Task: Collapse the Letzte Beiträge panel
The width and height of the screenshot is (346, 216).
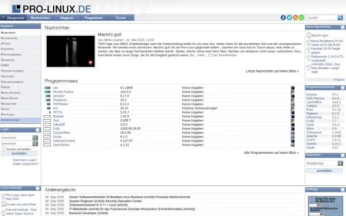Action: click(37, 188)
